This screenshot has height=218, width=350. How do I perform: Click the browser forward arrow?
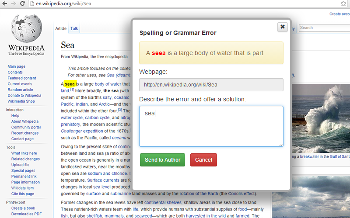(14, 4)
